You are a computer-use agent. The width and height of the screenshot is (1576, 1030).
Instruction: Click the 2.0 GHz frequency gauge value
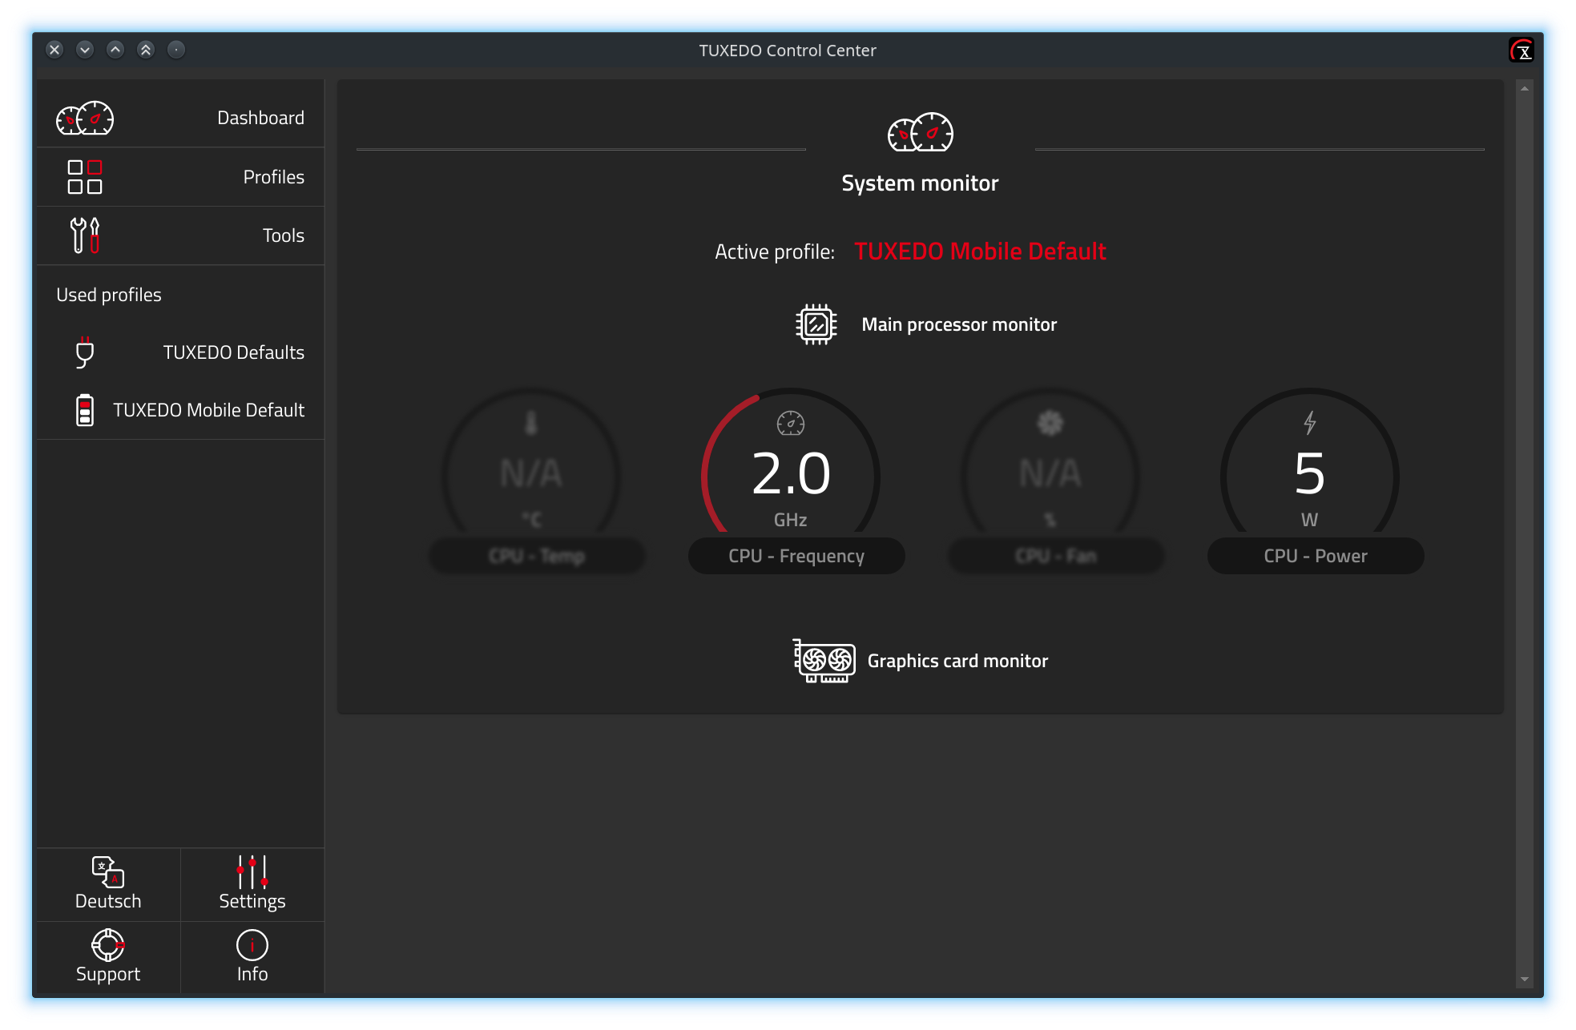click(x=791, y=473)
